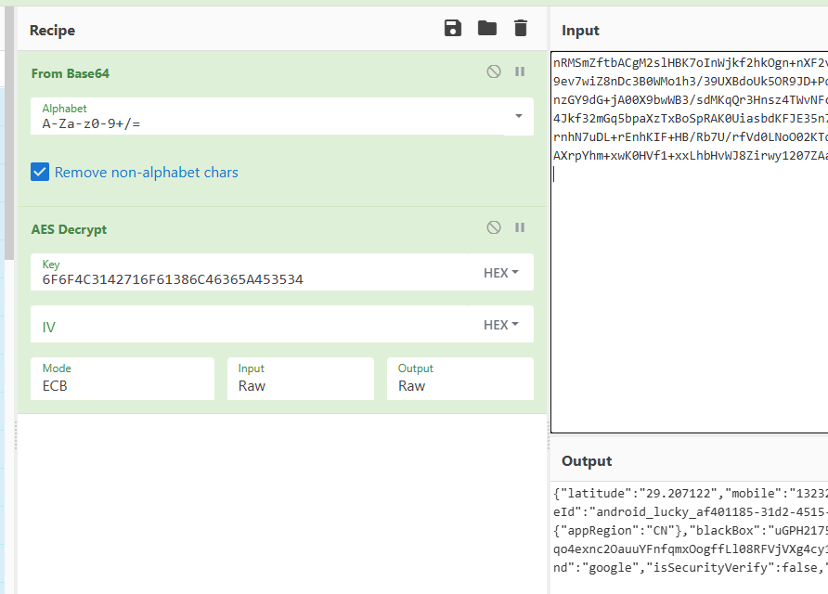
Task: Clear recipe with the trash icon
Action: click(521, 28)
